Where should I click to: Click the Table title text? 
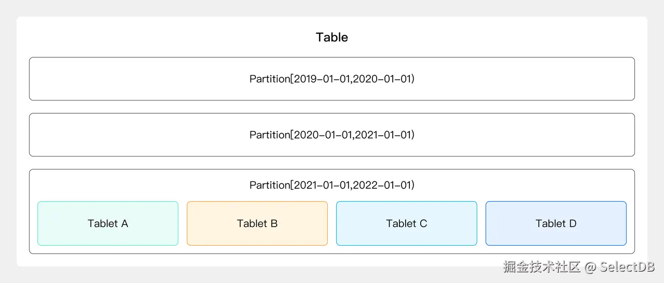332,37
